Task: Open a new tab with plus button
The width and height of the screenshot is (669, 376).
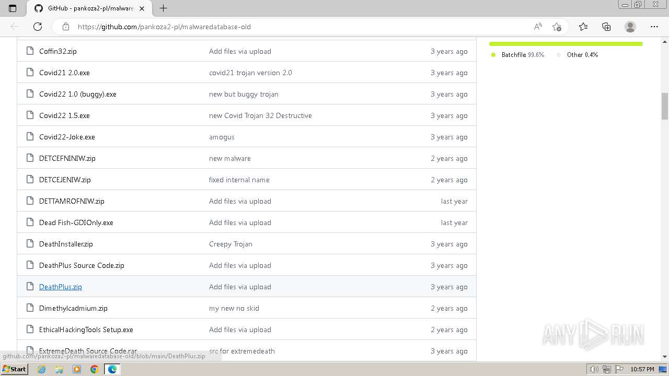Action: coord(163,8)
